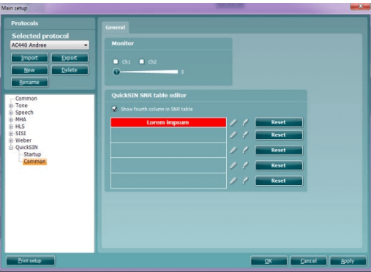Select the General tab
The width and height of the screenshot is (371, 272).
coord(116,27)
